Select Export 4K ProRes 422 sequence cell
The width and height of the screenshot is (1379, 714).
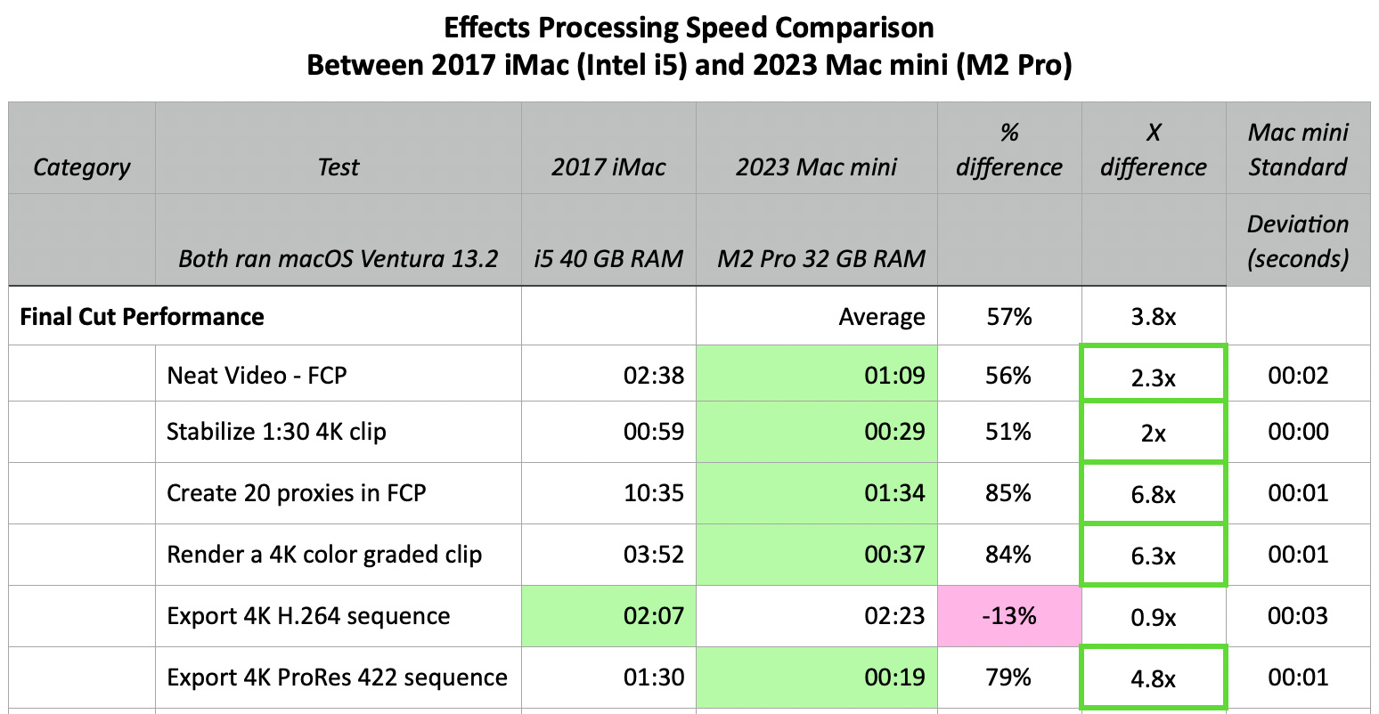point(337,677)
